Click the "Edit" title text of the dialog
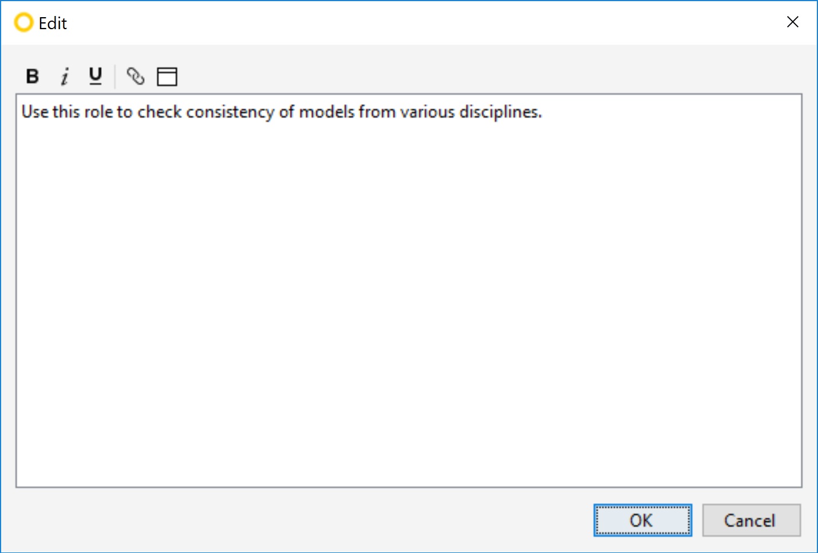 click(53, 23)
